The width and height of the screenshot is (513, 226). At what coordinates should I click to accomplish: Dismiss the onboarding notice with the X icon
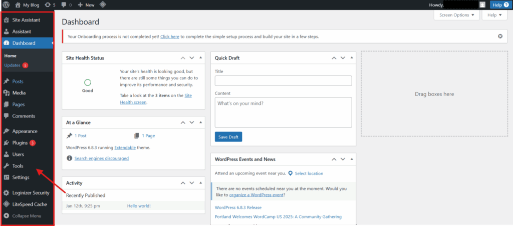click(x=500, y=36)
